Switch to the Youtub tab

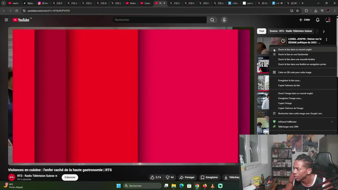pos(131,3)
